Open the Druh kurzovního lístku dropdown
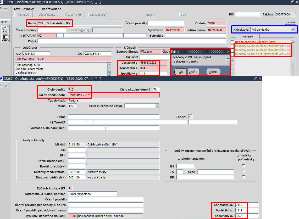The image size is (299, 219). coord(157,106)
